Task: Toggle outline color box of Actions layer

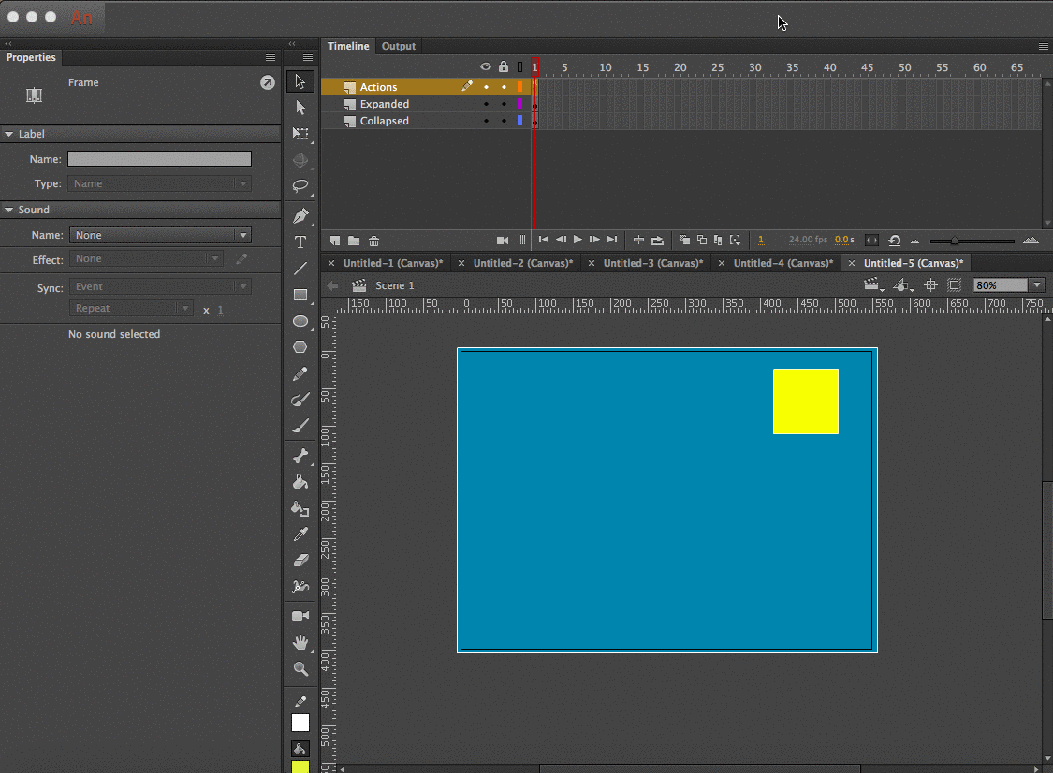Action: tap(519, 87)
